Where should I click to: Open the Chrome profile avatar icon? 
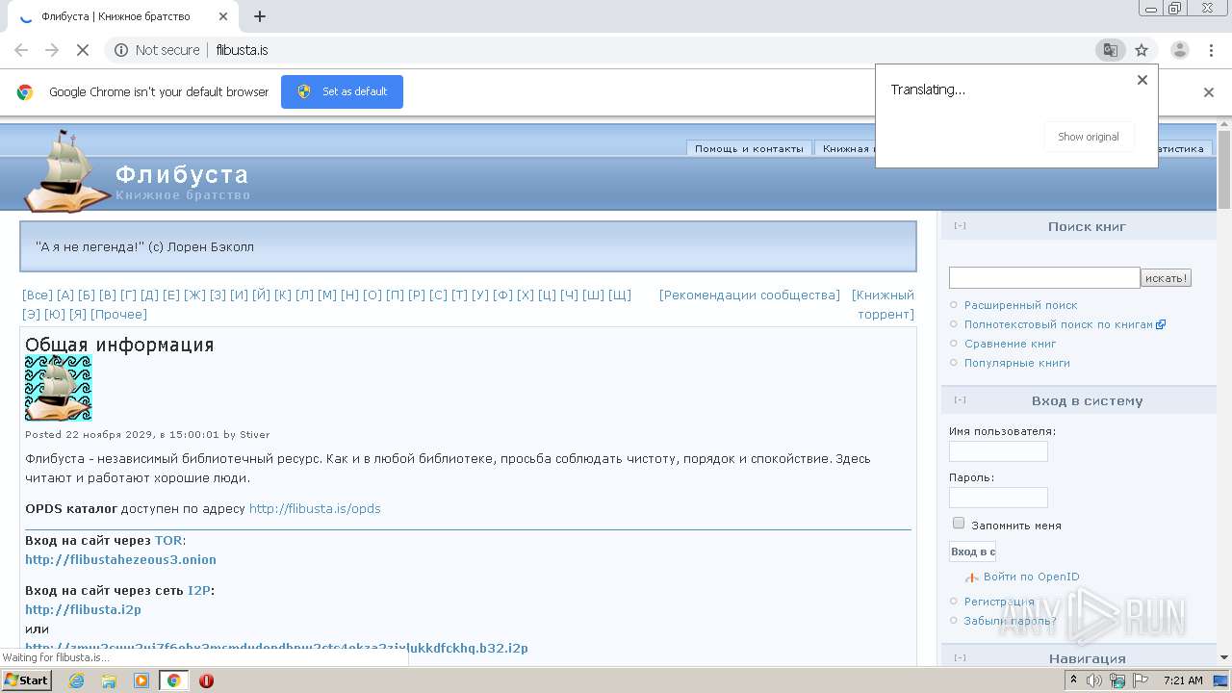click(1179, 50)
